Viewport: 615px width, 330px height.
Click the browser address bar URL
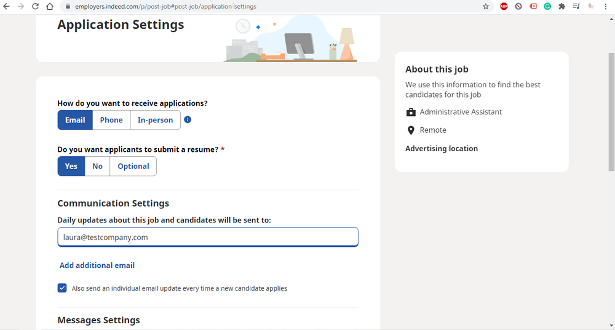[x=165, y=6]
